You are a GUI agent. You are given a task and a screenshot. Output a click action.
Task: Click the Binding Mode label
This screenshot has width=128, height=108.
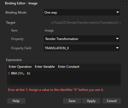[16, 13]
